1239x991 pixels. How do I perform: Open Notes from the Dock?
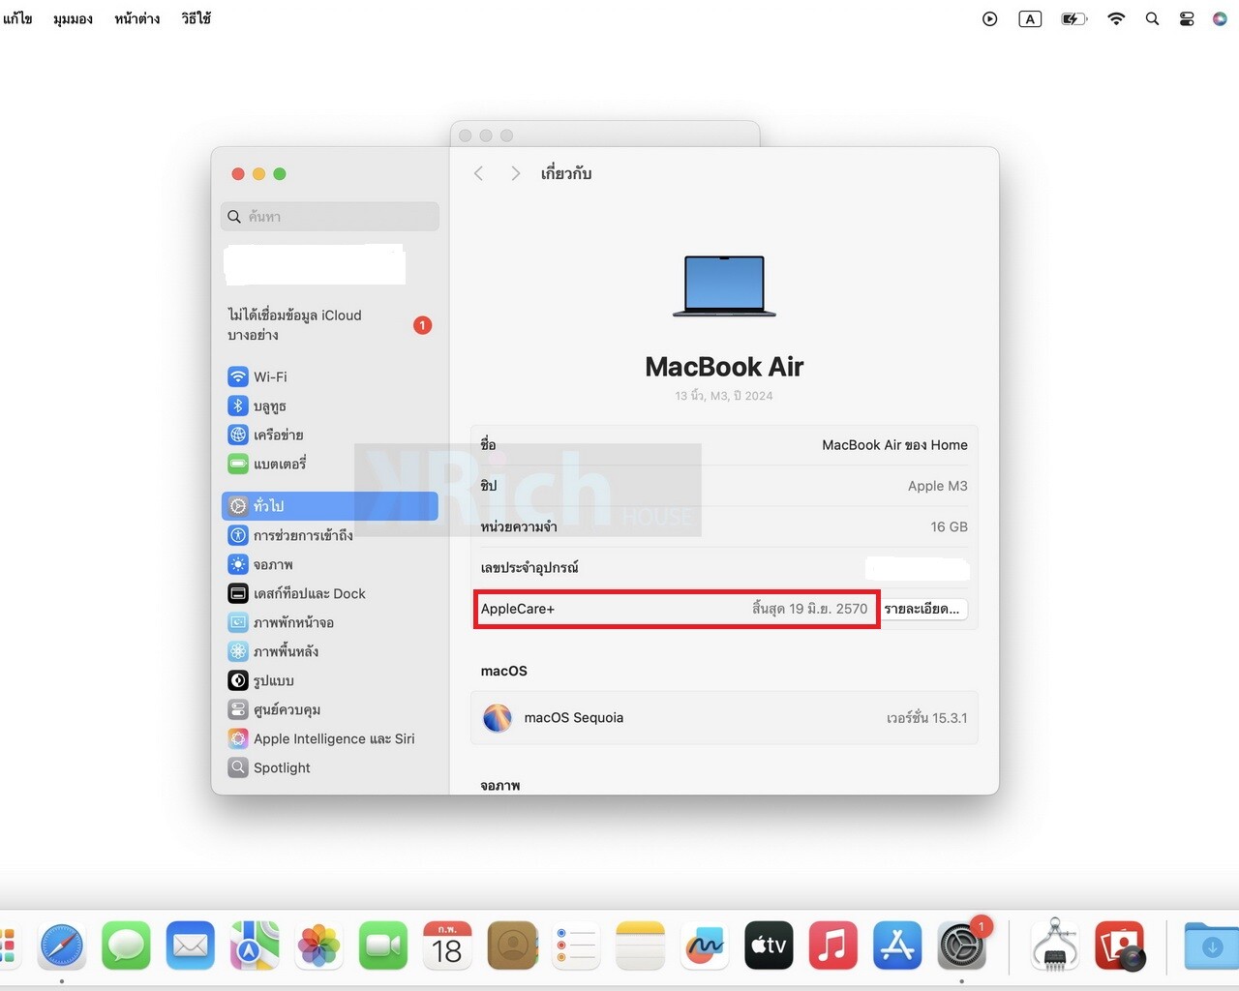(x=640, y=946)
